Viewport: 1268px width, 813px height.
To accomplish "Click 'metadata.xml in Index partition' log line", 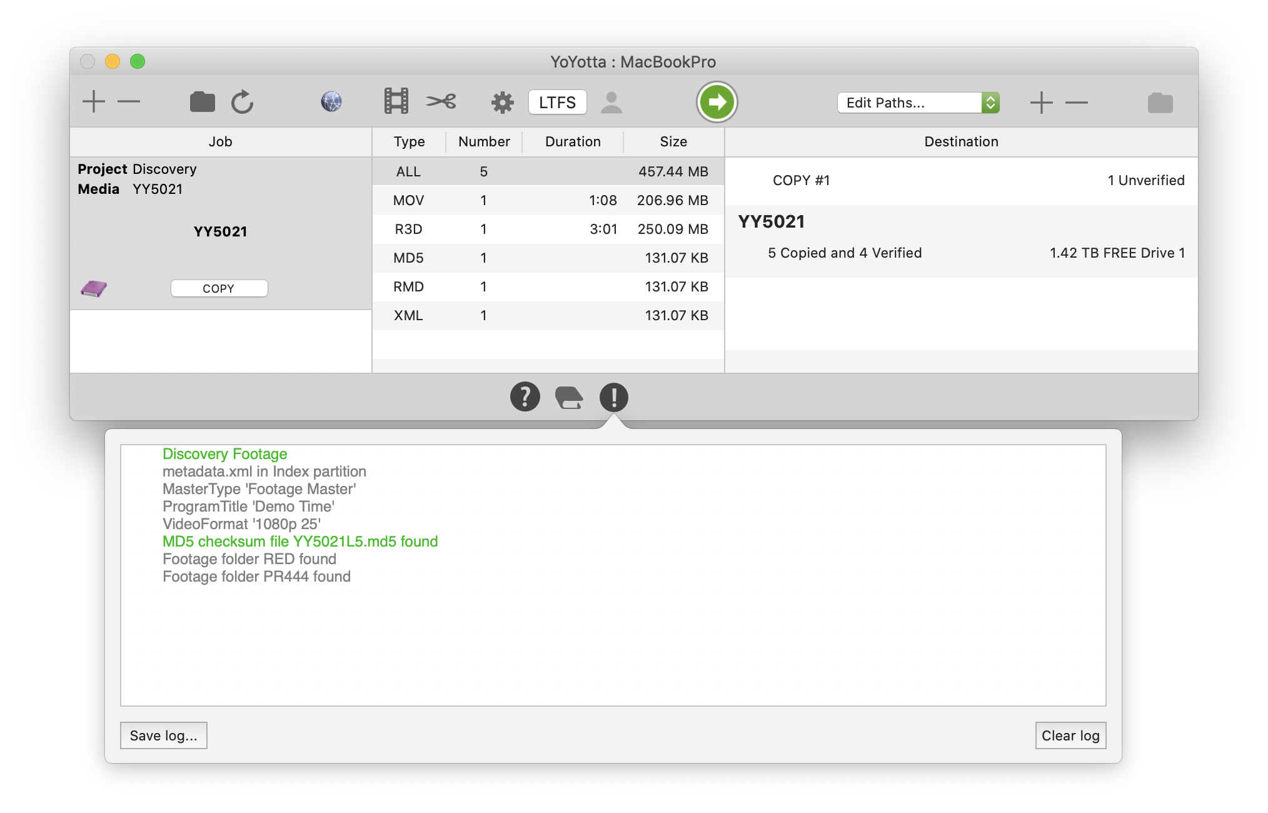I will 264,472.
